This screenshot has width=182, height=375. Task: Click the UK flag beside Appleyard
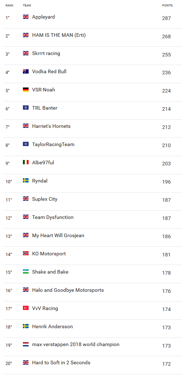26,17
